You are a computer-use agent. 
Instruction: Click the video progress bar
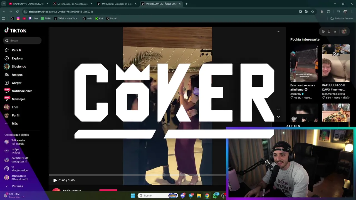click(137, 175)
